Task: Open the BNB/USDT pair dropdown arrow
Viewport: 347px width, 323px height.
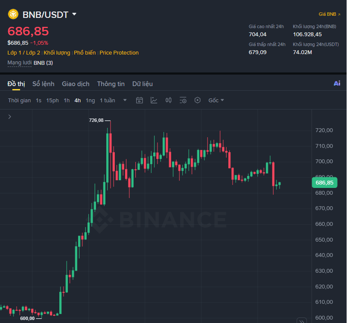Action: [x=74, y=14]
